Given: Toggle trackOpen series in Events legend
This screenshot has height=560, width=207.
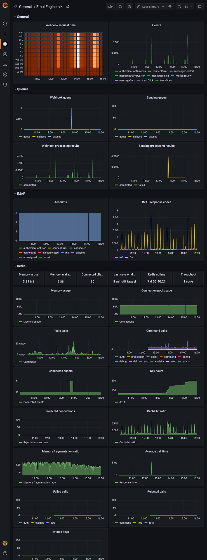Looking at the screenshot, I should [166, 80].
